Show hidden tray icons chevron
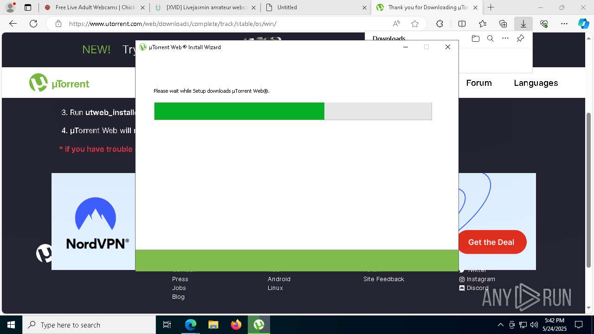Image resolution: width=594 pixels, height=334 pixels. pos(500,325)
